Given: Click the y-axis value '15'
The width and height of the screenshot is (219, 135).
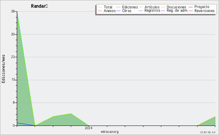Looking at the screenshot, I should click(x=13, y=80).
